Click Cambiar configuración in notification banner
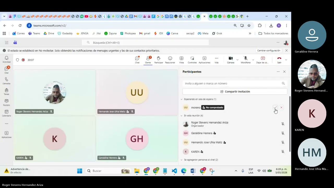 click(x=269, y=50)
